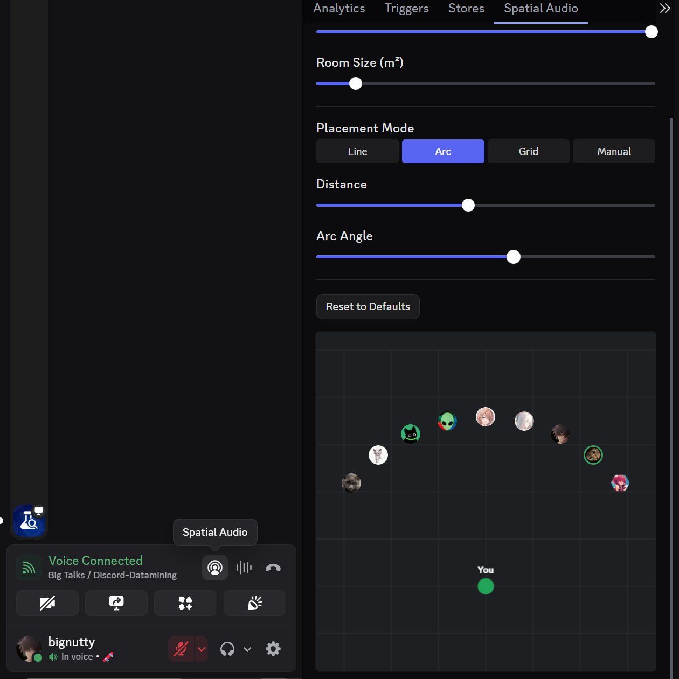Select the green alien avatar on map
Image resolution: width=679 pixels, height=679 pixels.
tap(447, 421)
